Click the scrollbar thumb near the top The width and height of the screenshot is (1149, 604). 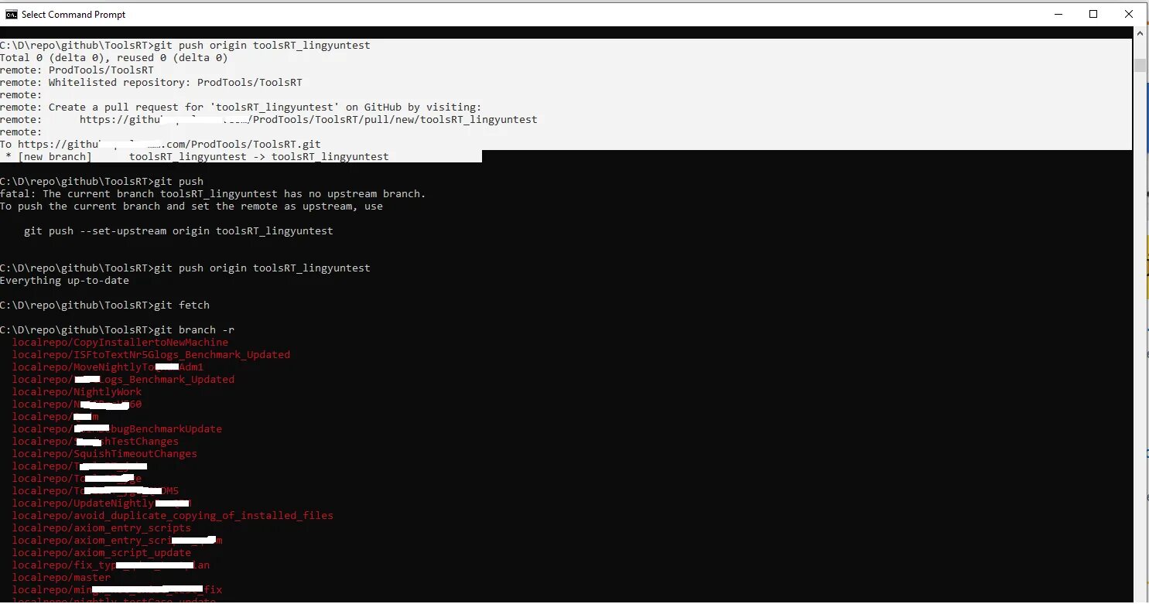pyautogui.click(x=1139, y=64)
